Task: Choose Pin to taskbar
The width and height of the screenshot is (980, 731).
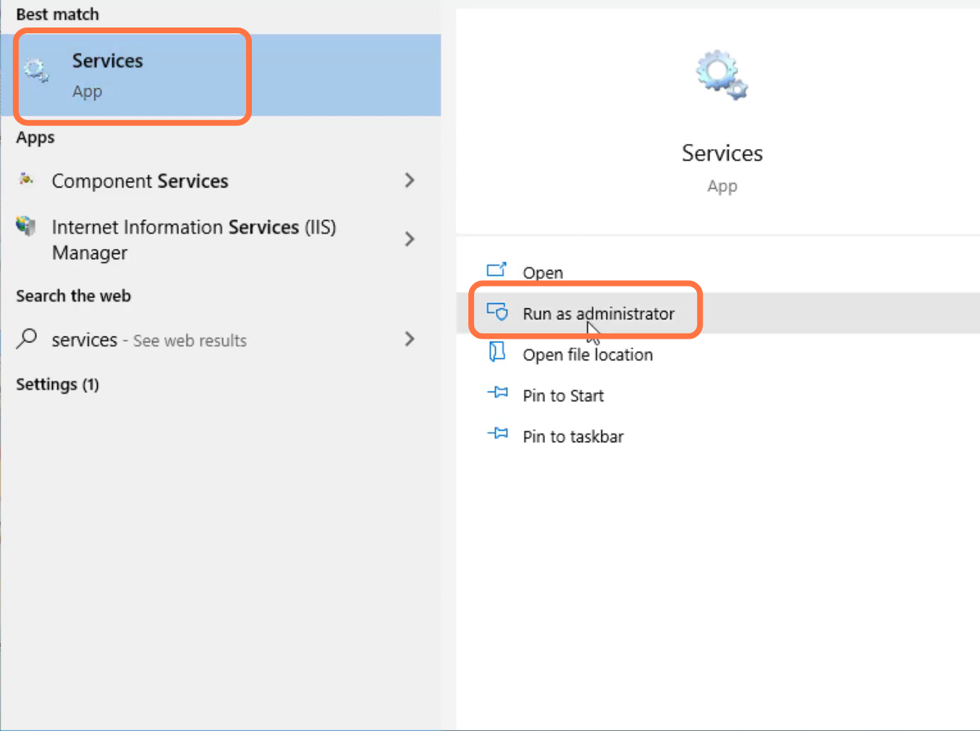Action: point(718,436)
